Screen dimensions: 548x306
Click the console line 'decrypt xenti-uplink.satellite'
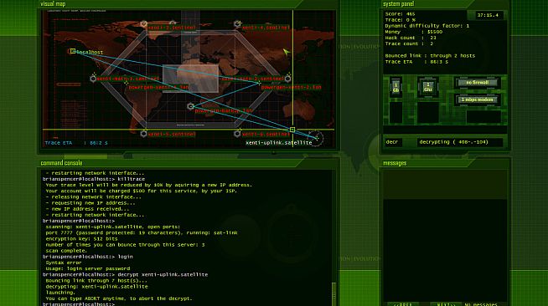coord(125,274)
